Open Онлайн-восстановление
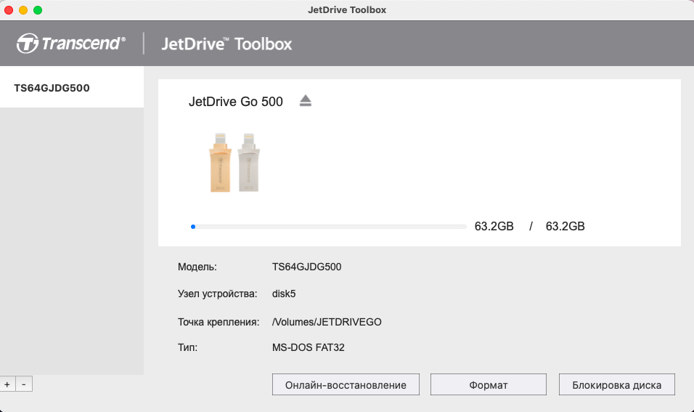This screenshot has height=412, width=694. (346, 384)
